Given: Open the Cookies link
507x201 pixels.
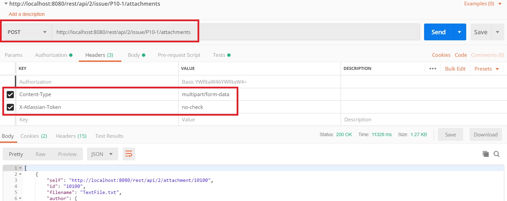Looking at the screenshot, I should [x=441, y=55].
